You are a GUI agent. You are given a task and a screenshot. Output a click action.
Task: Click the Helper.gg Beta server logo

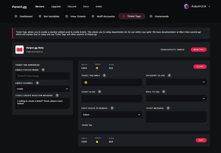click(x=20, y=50)
